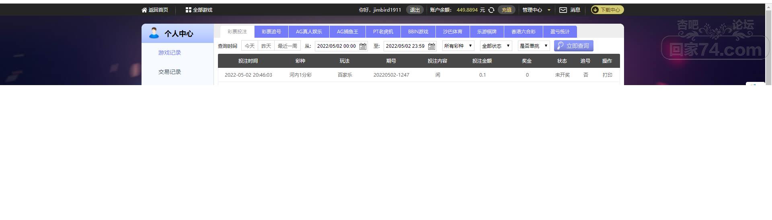Click 打印 for the 20220502-1247 bet
The height and width of the screenshot is (220, 772).
608,75
